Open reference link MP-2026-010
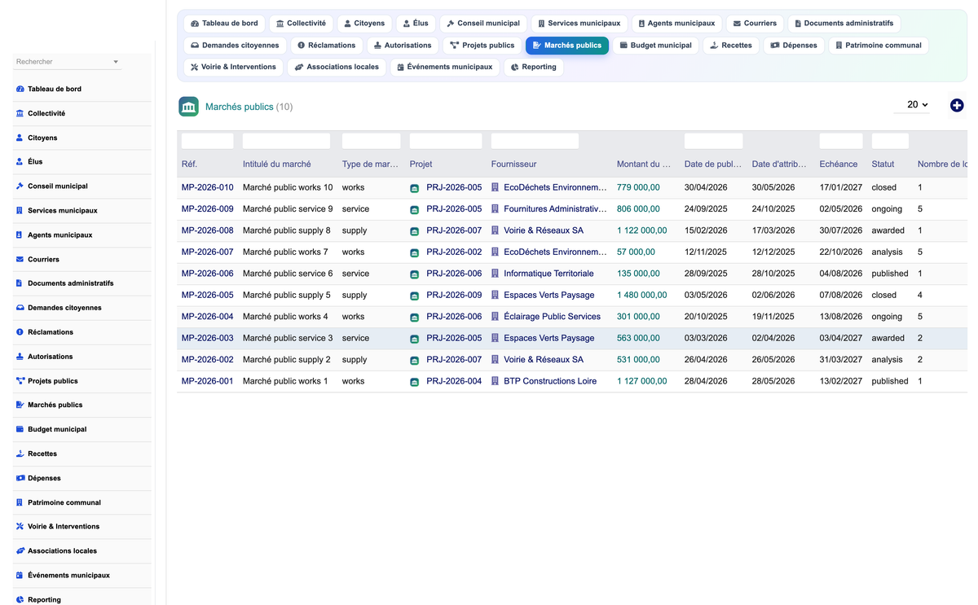 pos(207,187)
